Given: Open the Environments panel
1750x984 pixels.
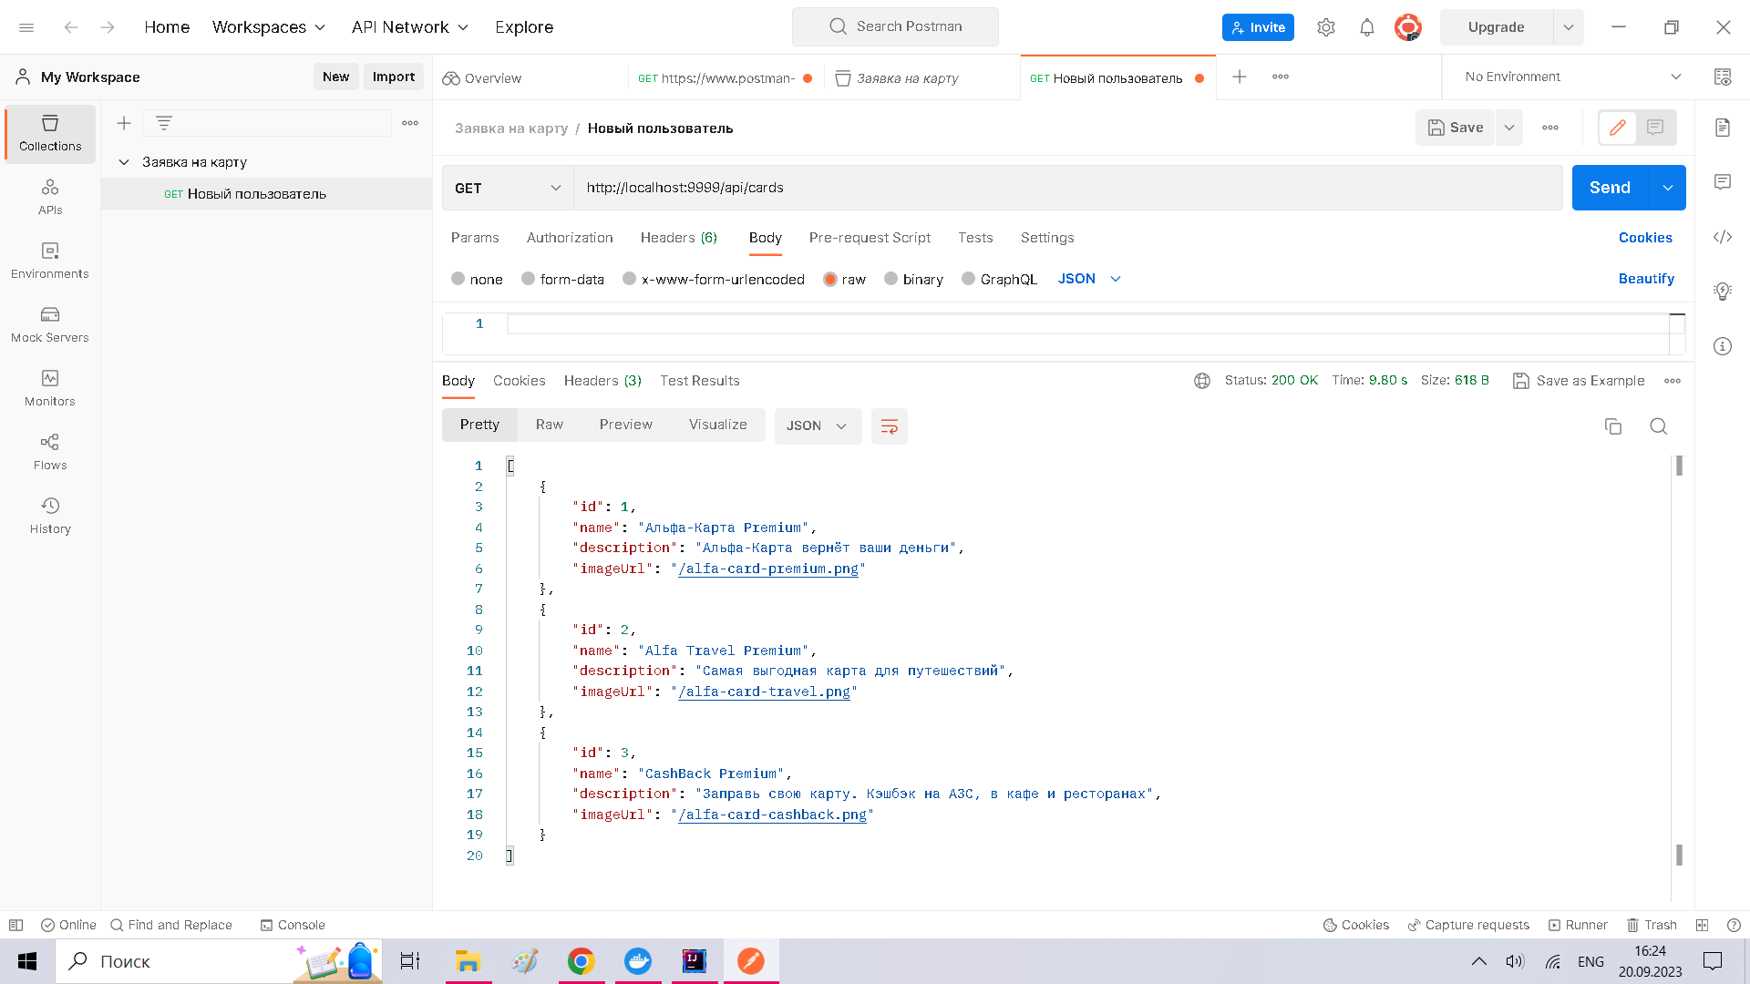Looking at the screenshot, I should tap(49, 260).
